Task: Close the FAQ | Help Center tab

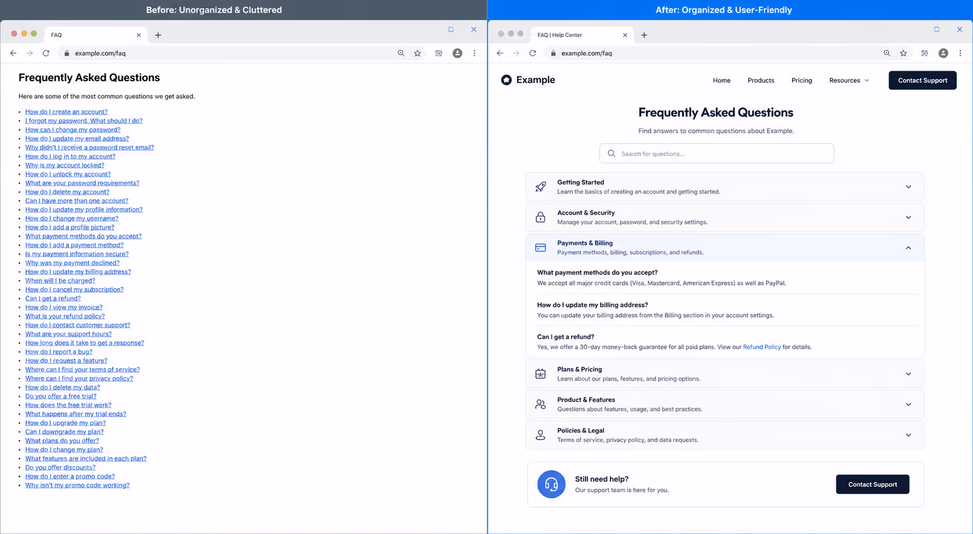Action: coord(625,35)
